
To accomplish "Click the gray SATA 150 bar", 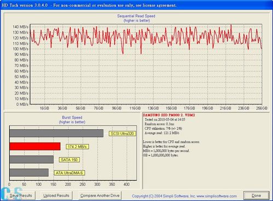I will pos(32,159).
